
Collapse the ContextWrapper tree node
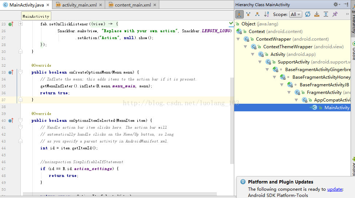point(238,39)
